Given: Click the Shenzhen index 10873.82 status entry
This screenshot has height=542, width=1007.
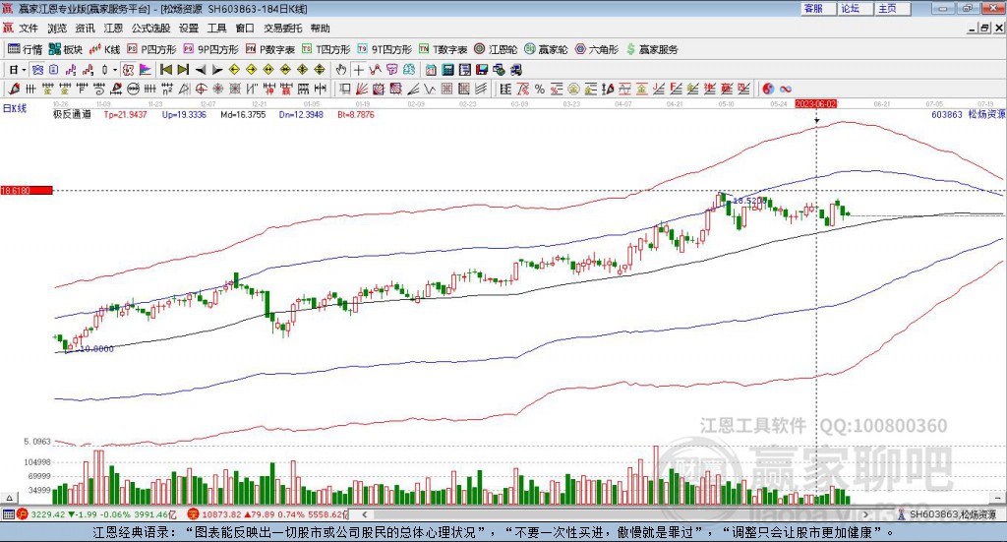Looking at the screenshot, I should click(267, 514).
